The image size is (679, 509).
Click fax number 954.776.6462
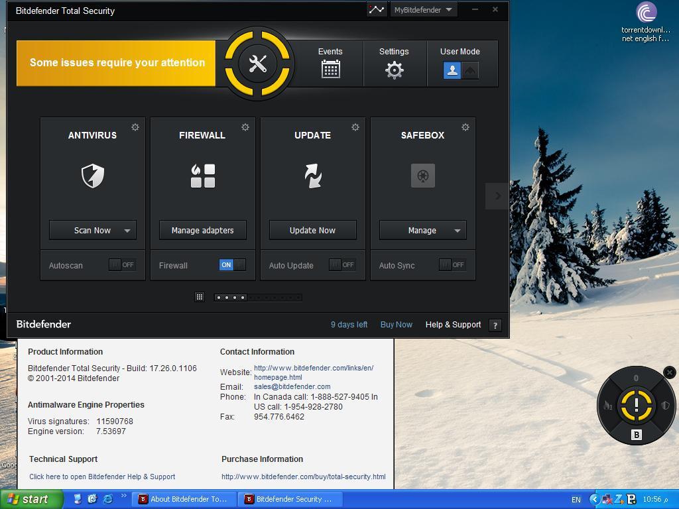[x=279, y=417]
